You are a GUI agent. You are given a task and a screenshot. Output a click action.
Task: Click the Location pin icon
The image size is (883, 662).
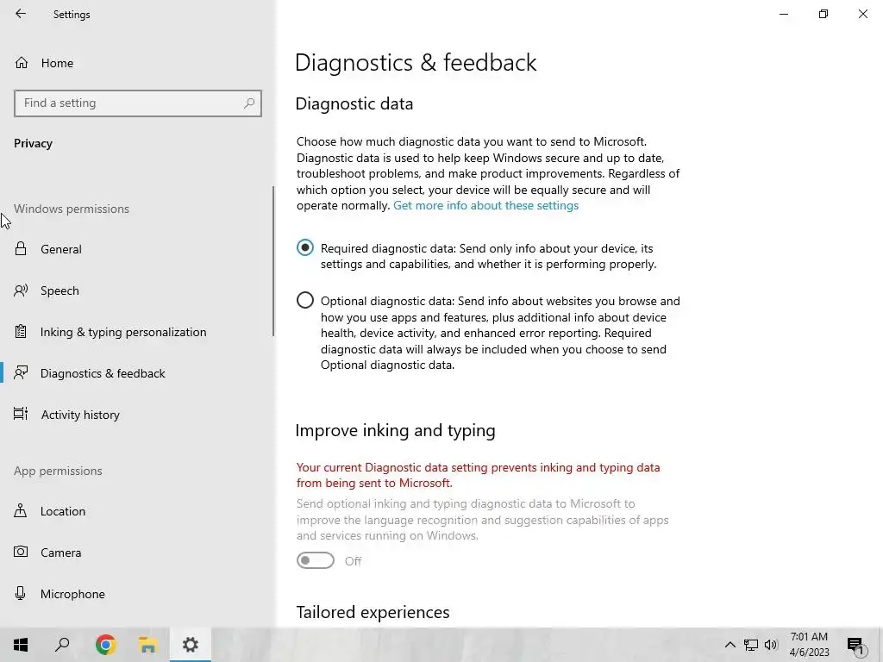(x=21, y=511)
